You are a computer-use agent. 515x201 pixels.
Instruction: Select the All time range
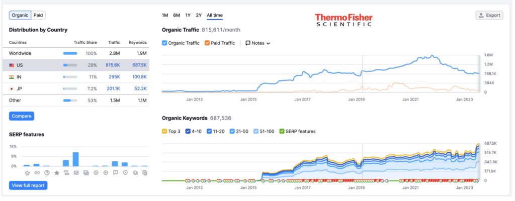click(214, 15)
